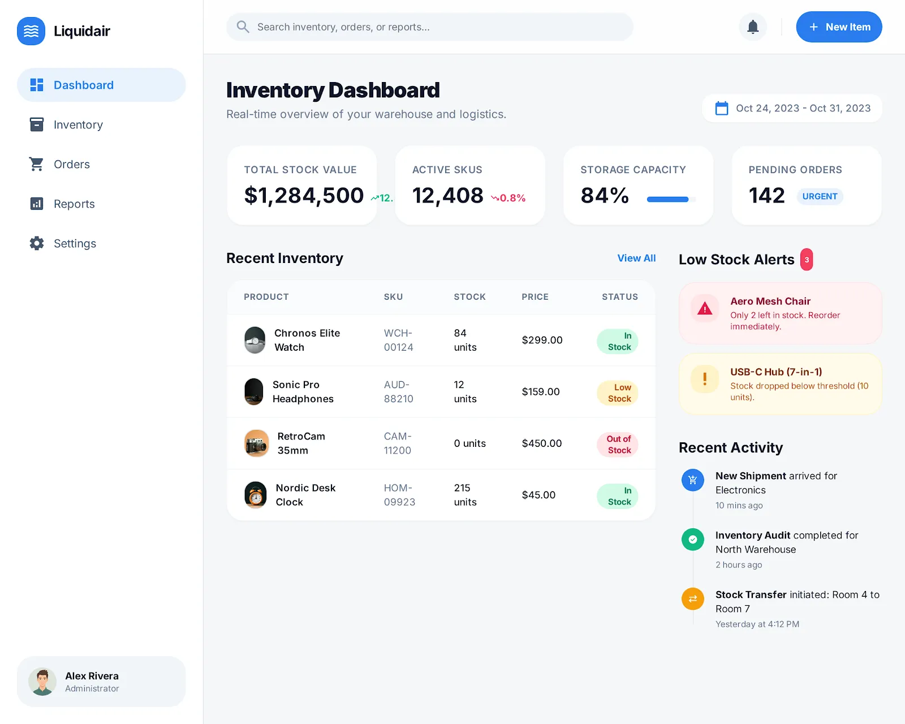The image size is (905, 724).
Task: Click the green Inventory Audit checkmark icon
Action: 693,540
